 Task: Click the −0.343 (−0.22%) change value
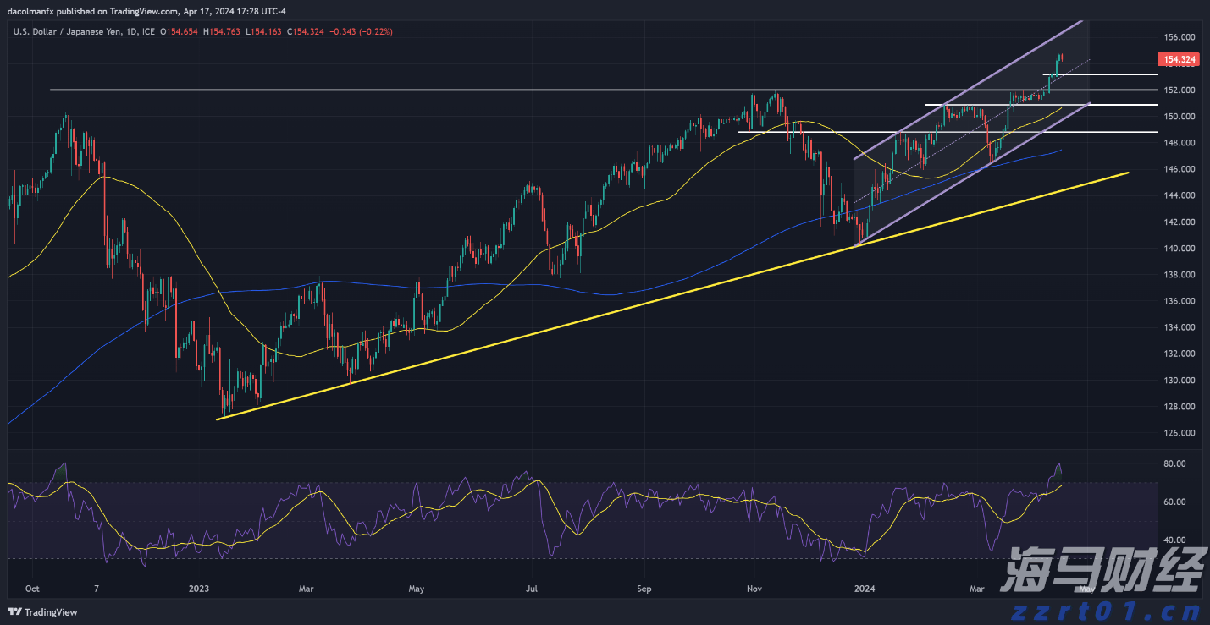pos(359,31)
